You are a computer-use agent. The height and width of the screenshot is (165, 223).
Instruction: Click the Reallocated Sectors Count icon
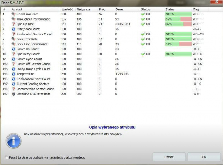point(14,34)
